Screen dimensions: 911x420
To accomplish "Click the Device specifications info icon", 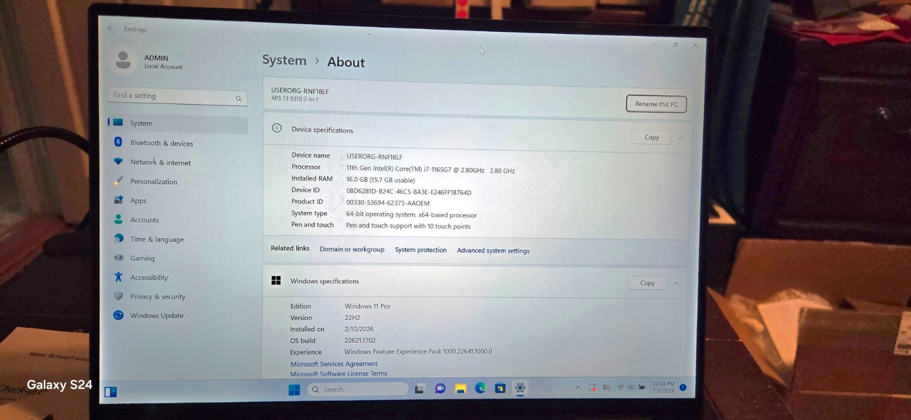I will 277,128.
